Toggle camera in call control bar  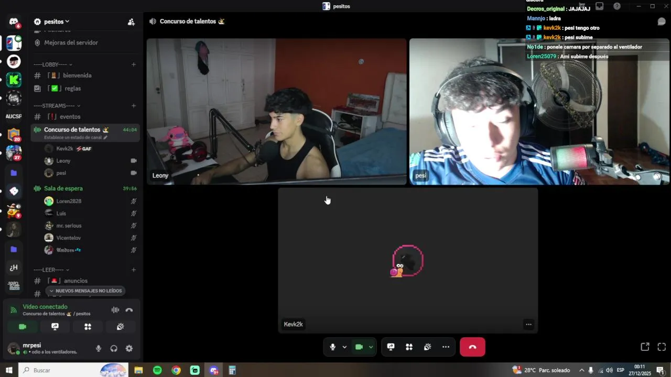pos(359,347)
